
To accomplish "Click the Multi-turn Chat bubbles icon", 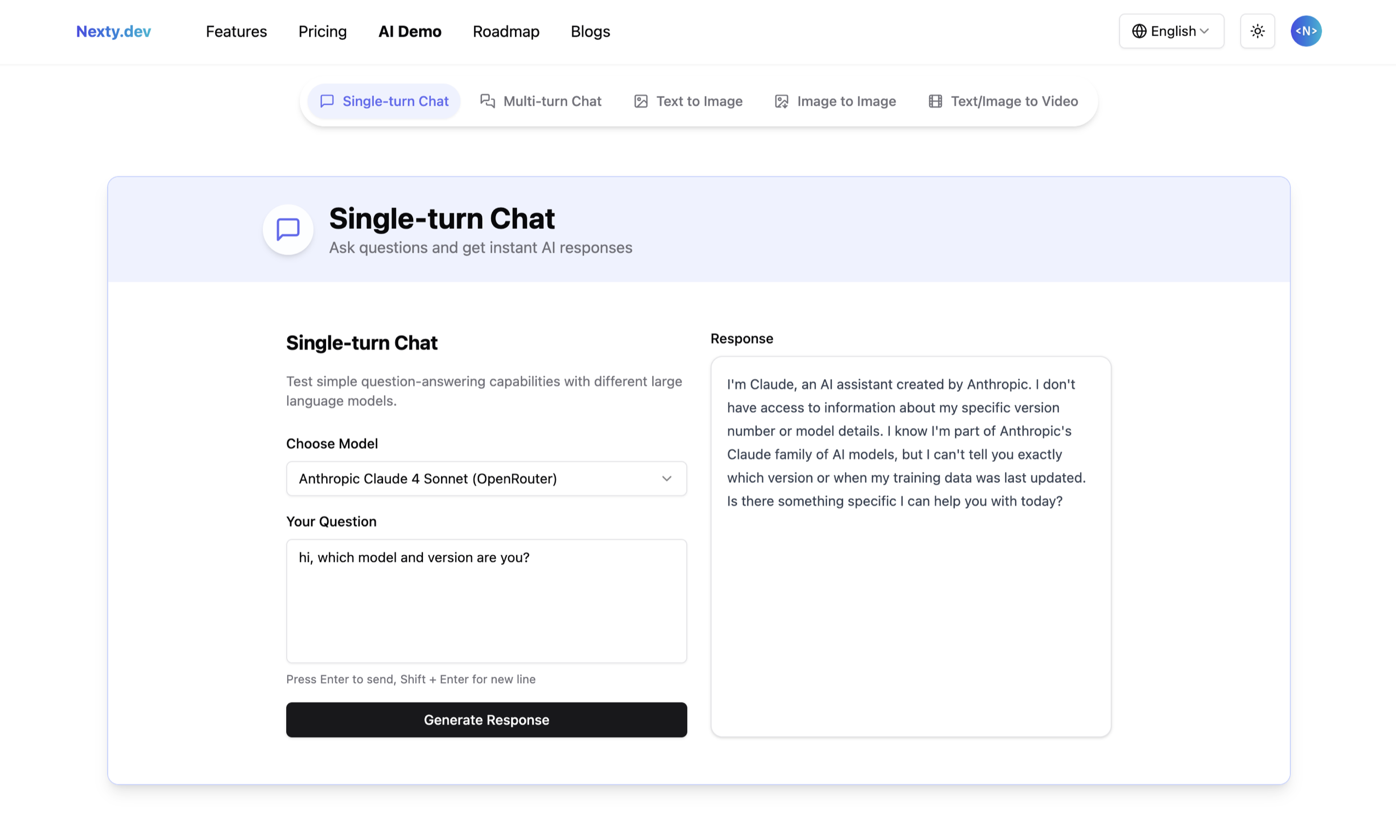I will click(488, 101).
